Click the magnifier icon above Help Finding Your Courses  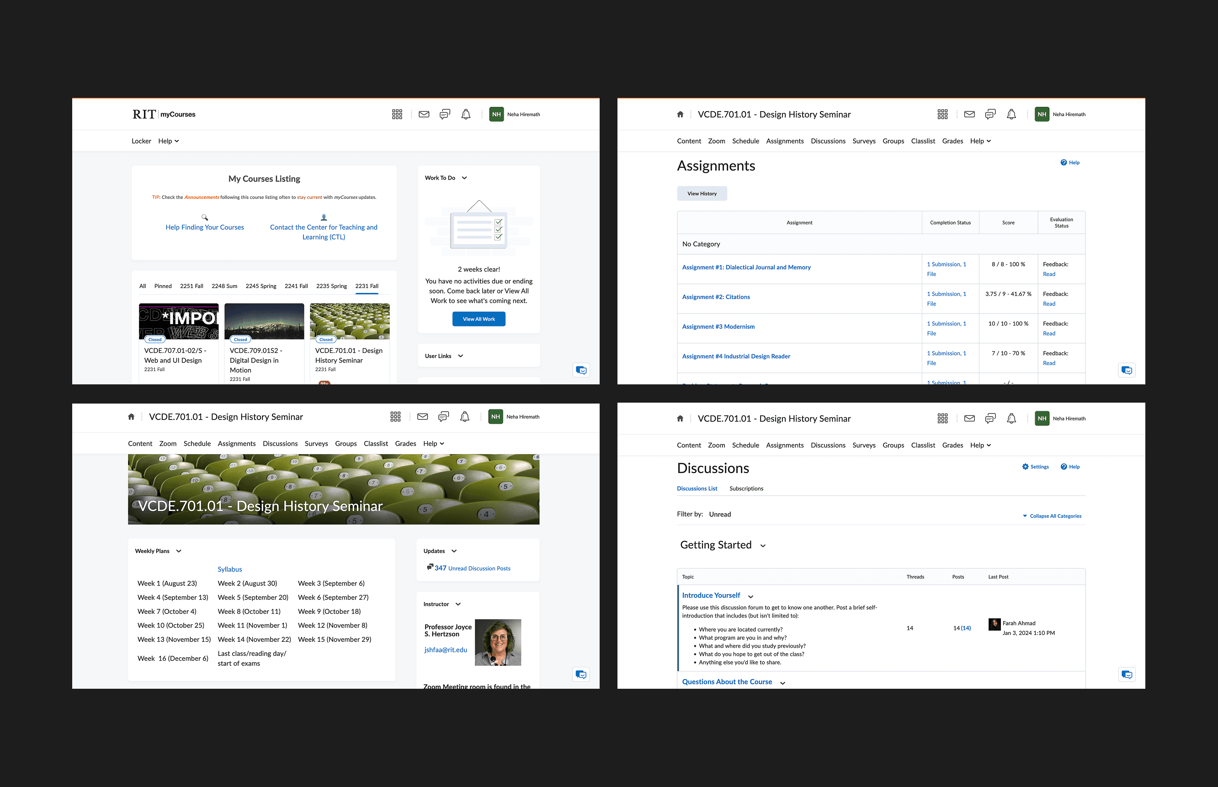pos(205,217)
